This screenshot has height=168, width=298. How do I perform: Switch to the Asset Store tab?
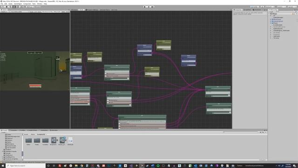click(105, 10)
